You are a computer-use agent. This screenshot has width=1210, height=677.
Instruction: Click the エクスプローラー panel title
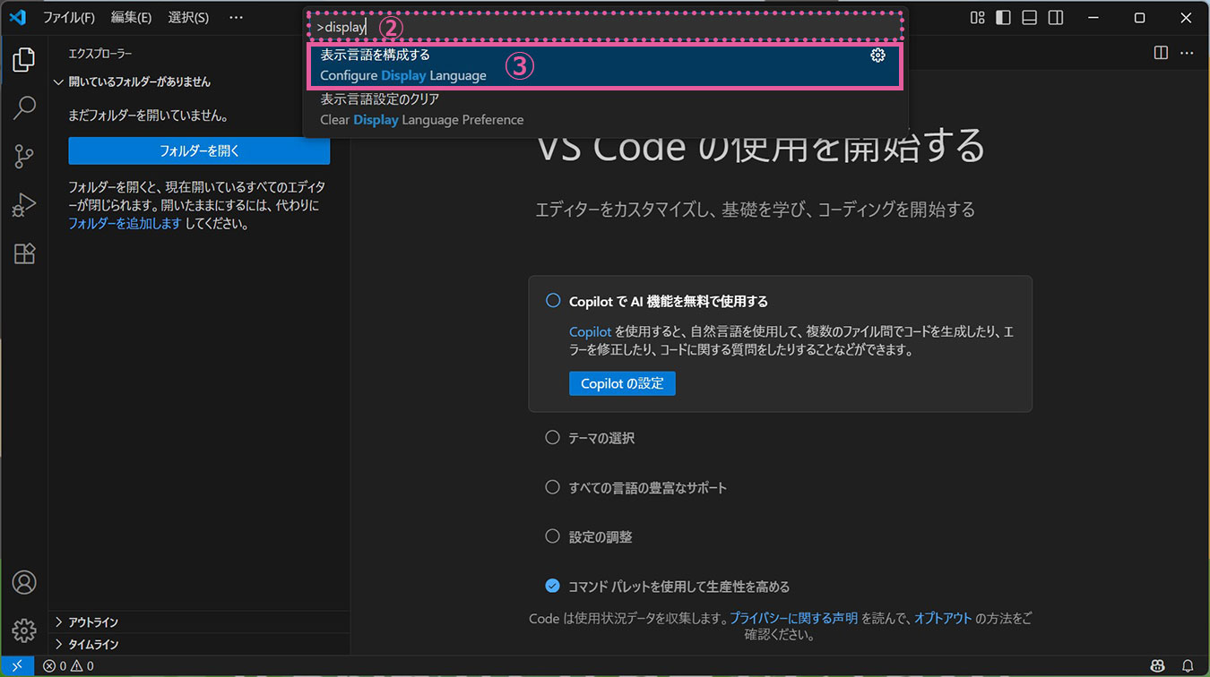(100, 54)
